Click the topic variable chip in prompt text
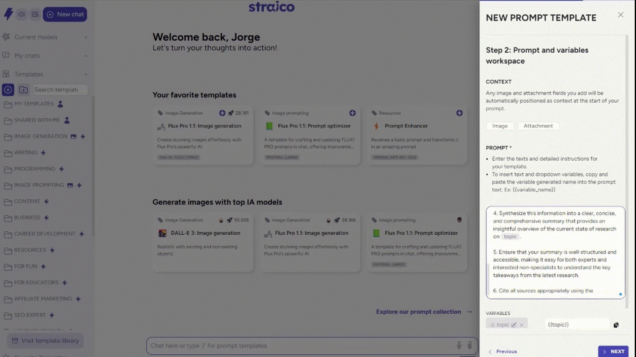Screen dimensions: 636x357 [510, 237]
